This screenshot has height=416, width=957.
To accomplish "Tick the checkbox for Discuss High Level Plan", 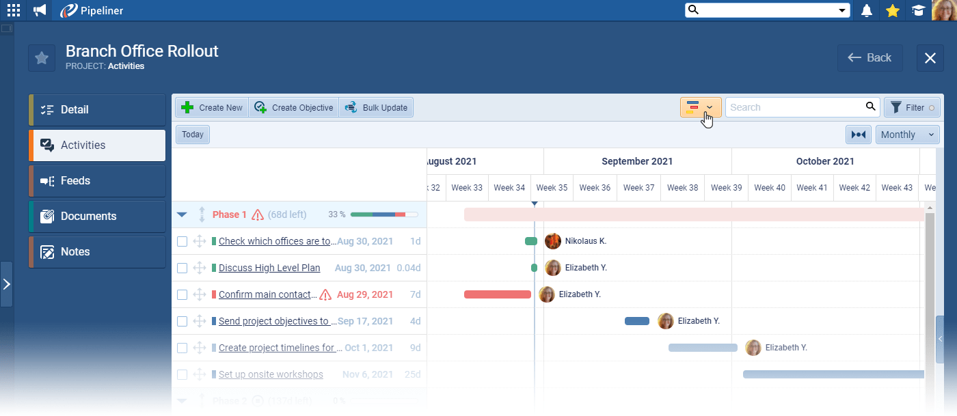I will (x=182, y=267).
